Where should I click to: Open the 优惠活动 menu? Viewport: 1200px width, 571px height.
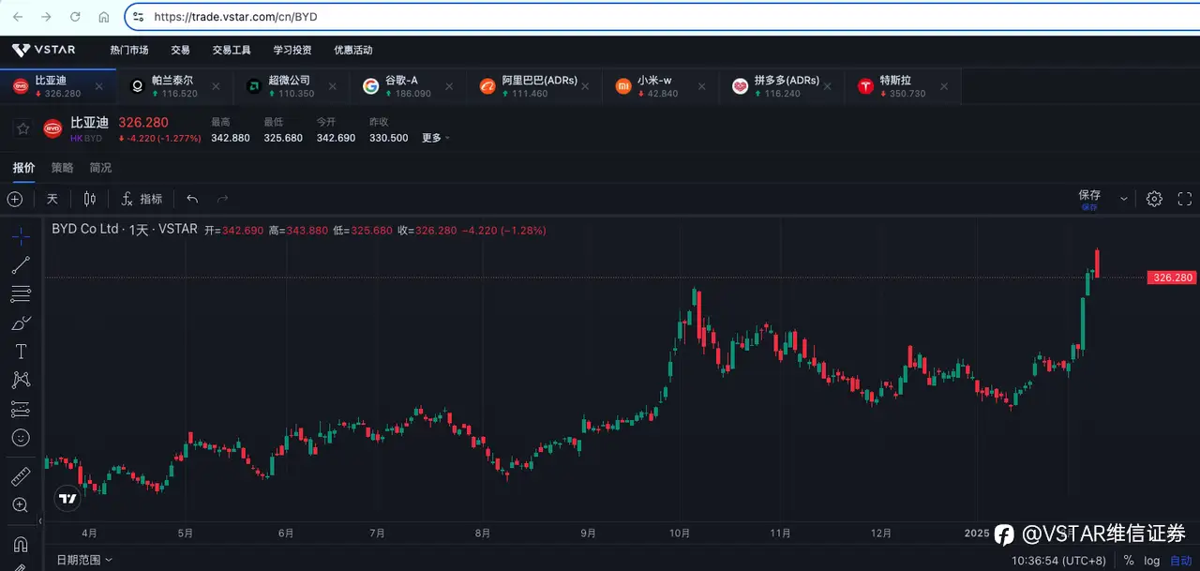353,50
